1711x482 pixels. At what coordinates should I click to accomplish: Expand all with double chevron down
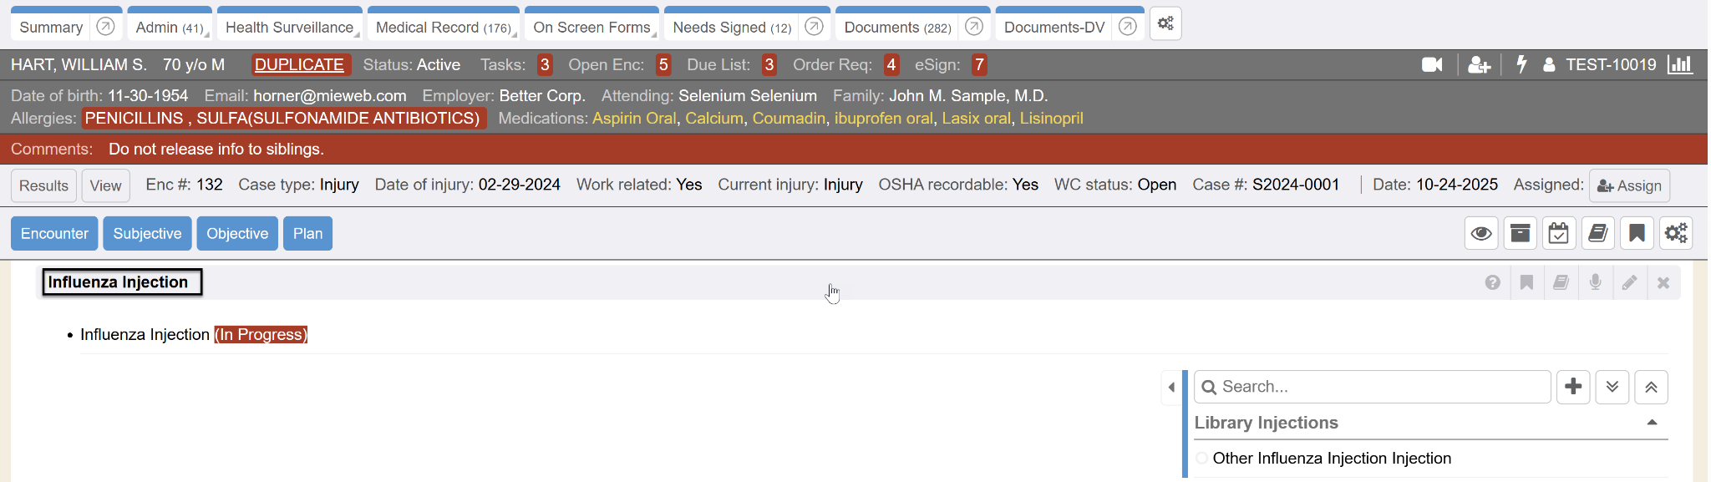click(x=1612, y=387)
